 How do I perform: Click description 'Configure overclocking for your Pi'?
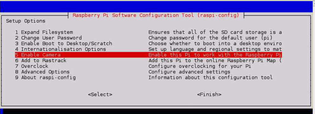[200, 66]
